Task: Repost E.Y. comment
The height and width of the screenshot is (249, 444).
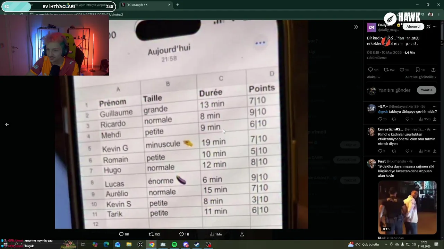Action: click(x=394, y=119)
